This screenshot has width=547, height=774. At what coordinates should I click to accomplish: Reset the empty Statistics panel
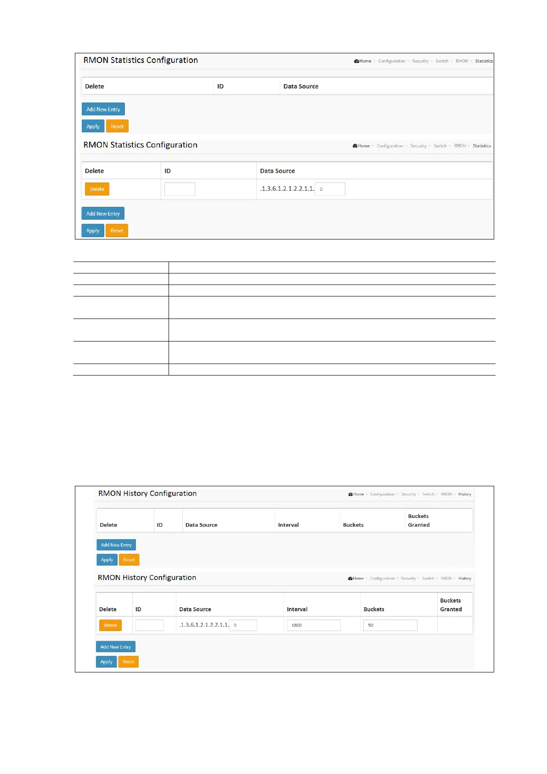click(x=117, y=126)
